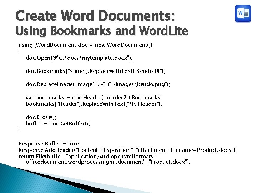Click the "Create Word Documents:" title
The image size is (257, 193).
(x=95, y=16)
